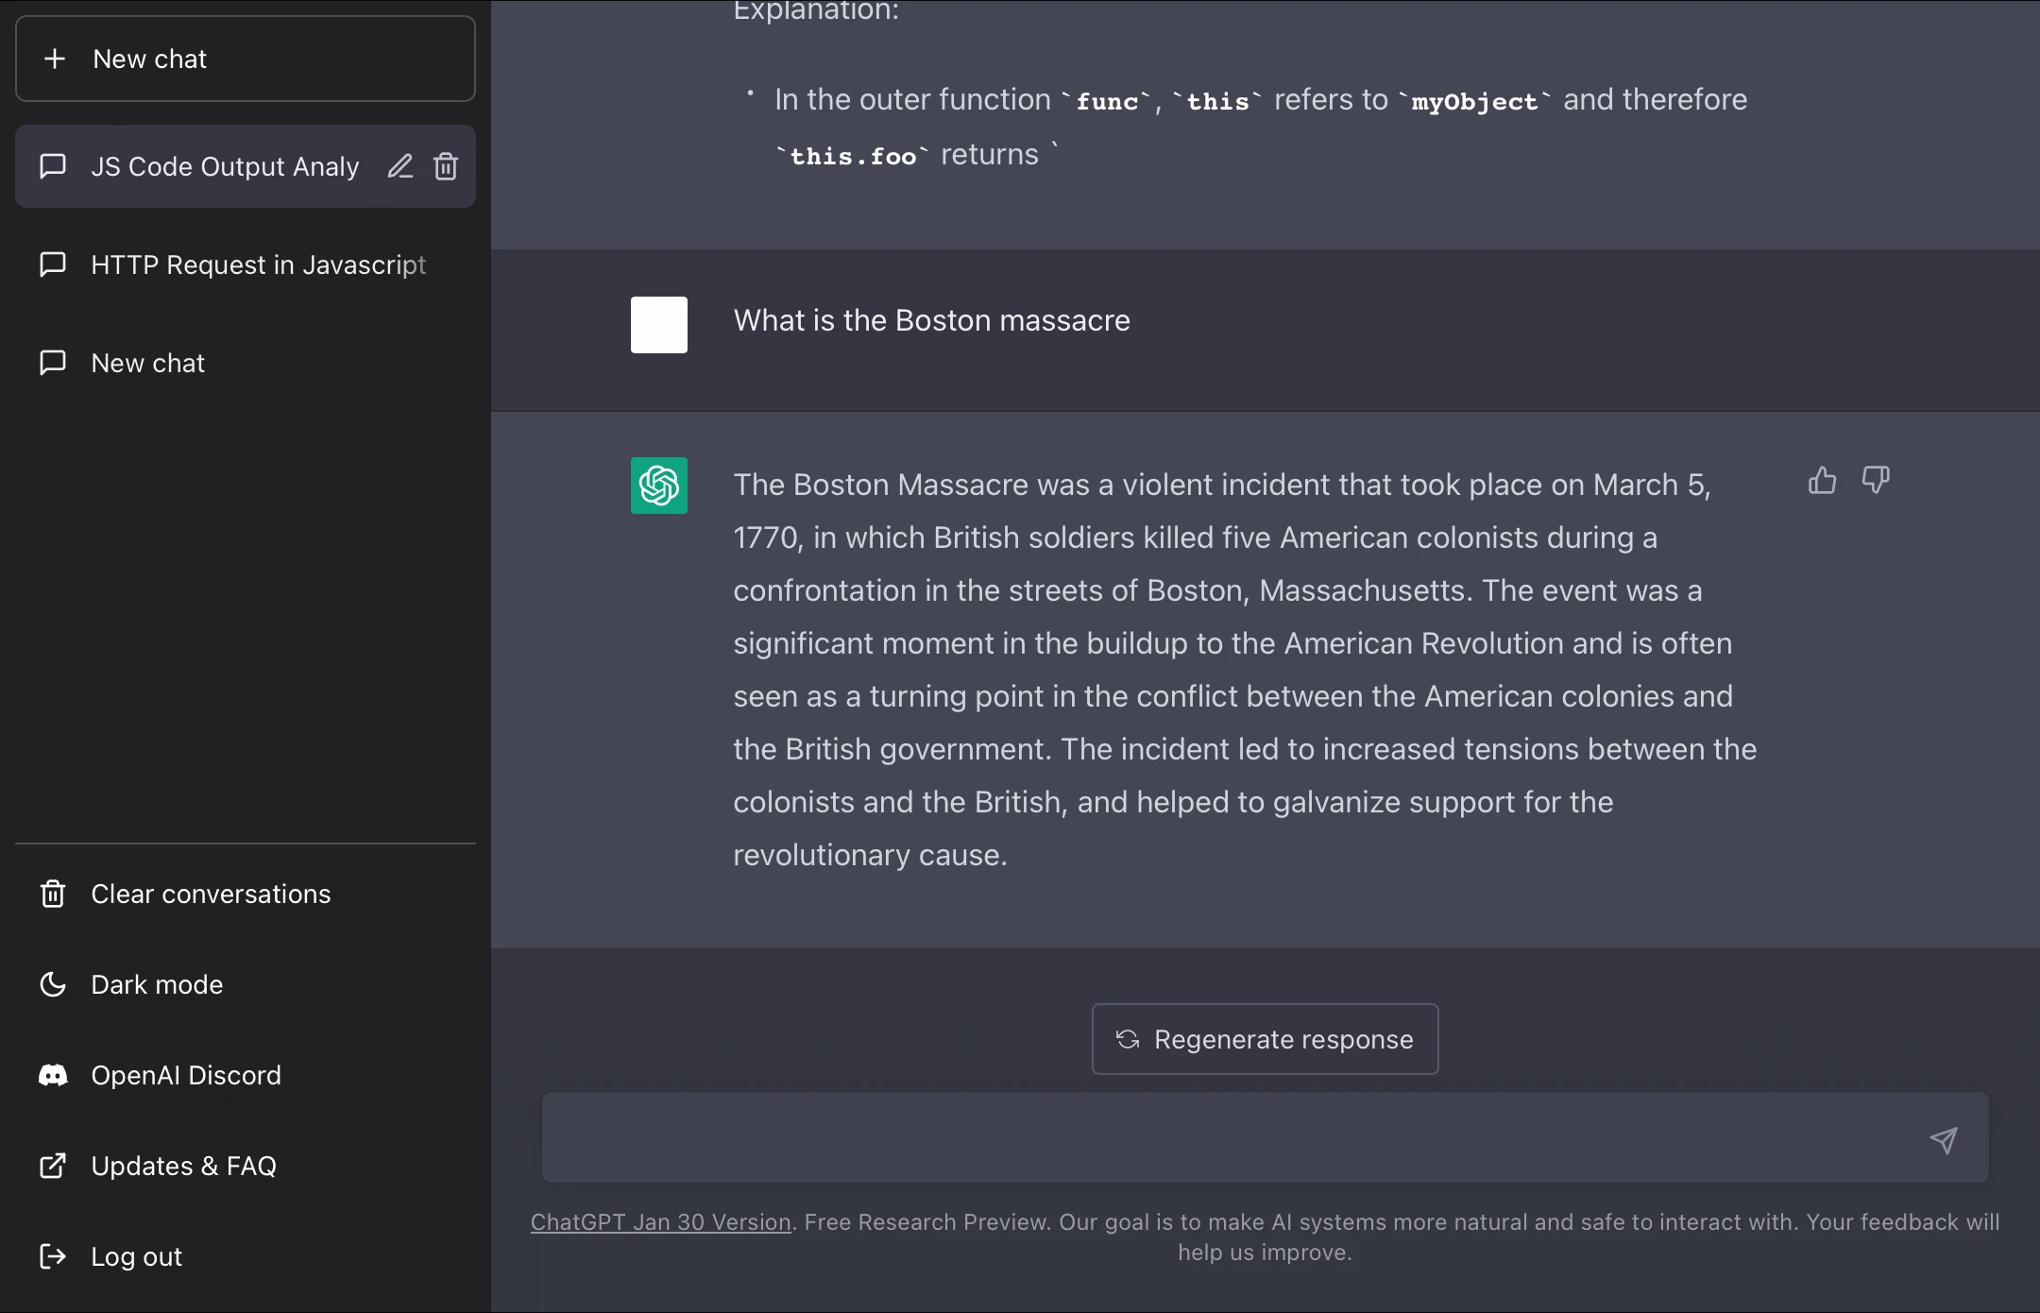Click the send message paper plane icon
The image size is (2040, 1313).
click(x=1943, y=1140)
